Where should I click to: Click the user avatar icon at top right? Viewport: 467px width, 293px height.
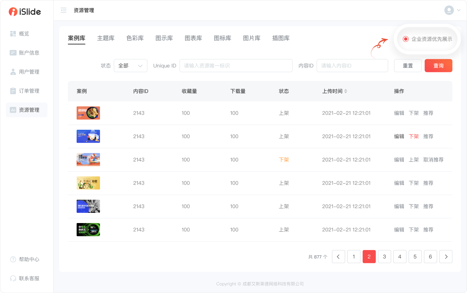(x=449, y=10)
